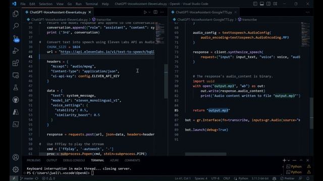Maximize the panel size with the caret
The height and width of the screenshot is (181, 323).
pos(301,160)
